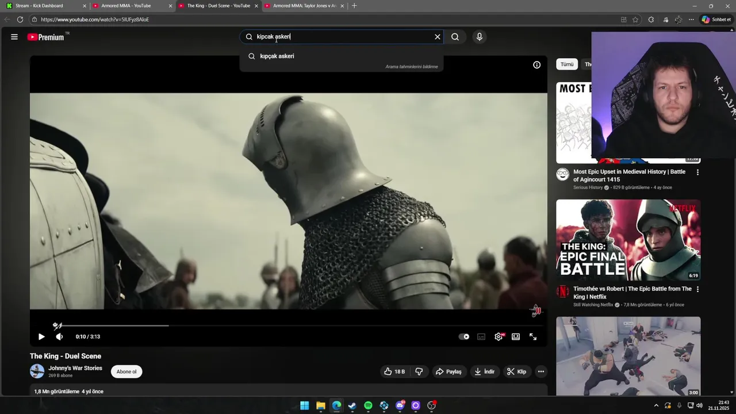Open a new browser tab

[354, 6]
